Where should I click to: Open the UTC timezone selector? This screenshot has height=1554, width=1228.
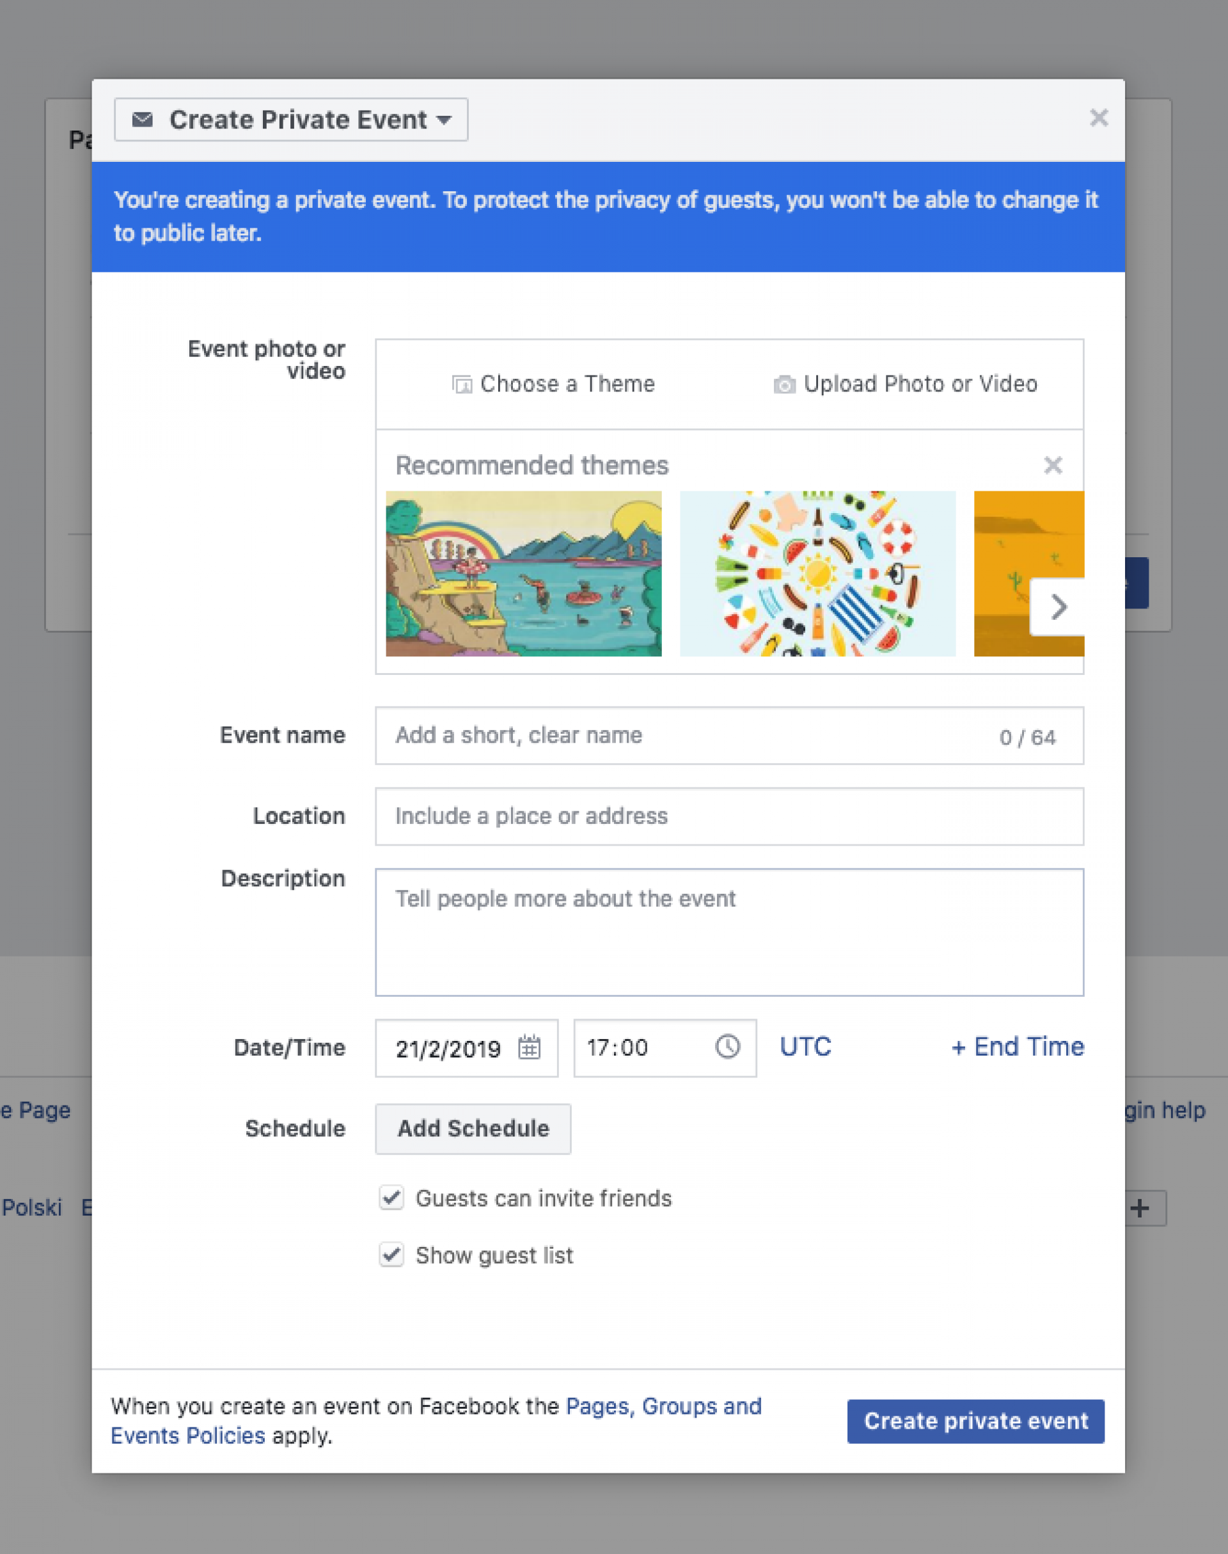805,1046
